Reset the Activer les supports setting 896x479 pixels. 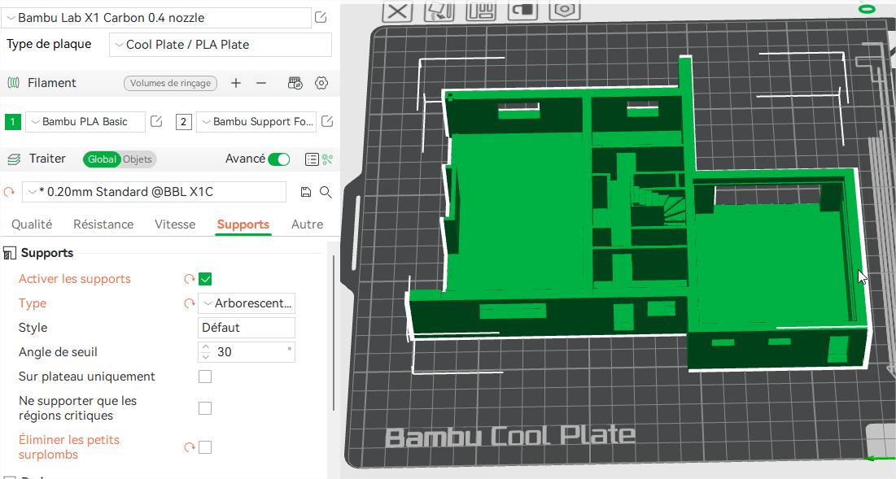pos(190,279)
